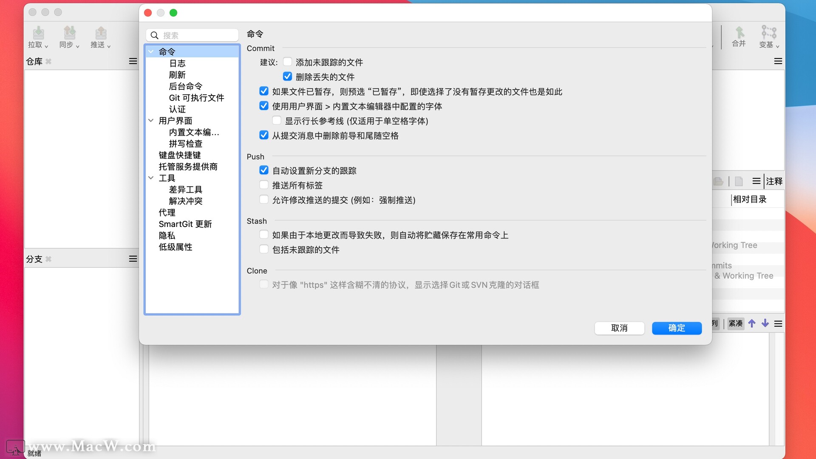816x459 pixels.
Task: Select 日志 in preferences tree
Action: pyautogui.click(x=177, y=63)
